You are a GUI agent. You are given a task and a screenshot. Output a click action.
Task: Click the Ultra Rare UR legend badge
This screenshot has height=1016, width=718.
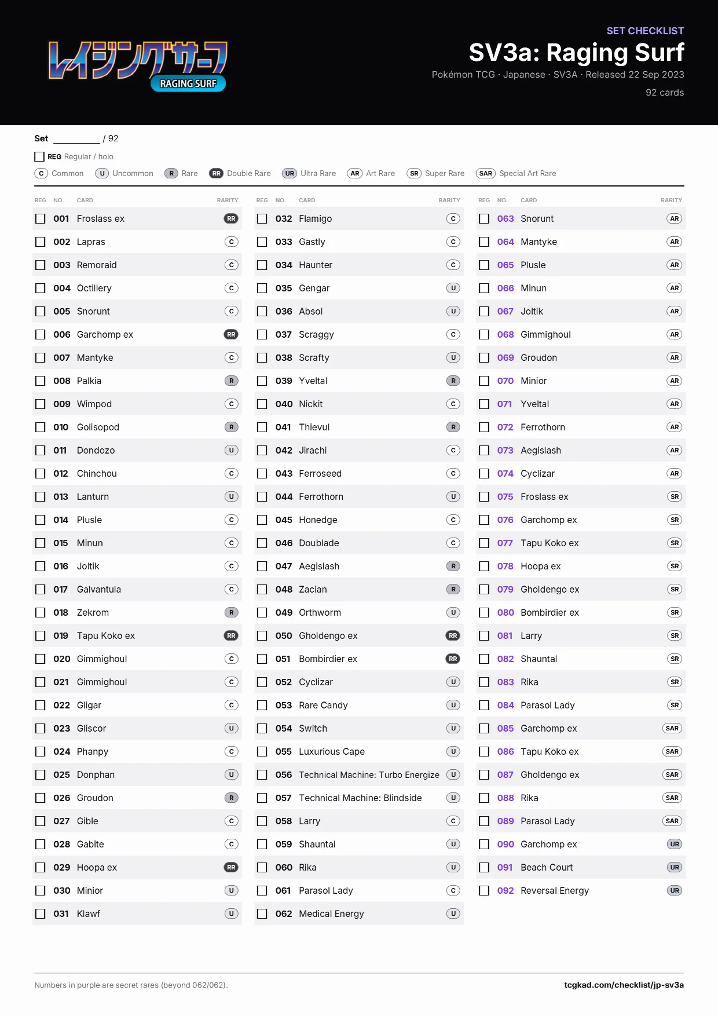pos(290,173)
